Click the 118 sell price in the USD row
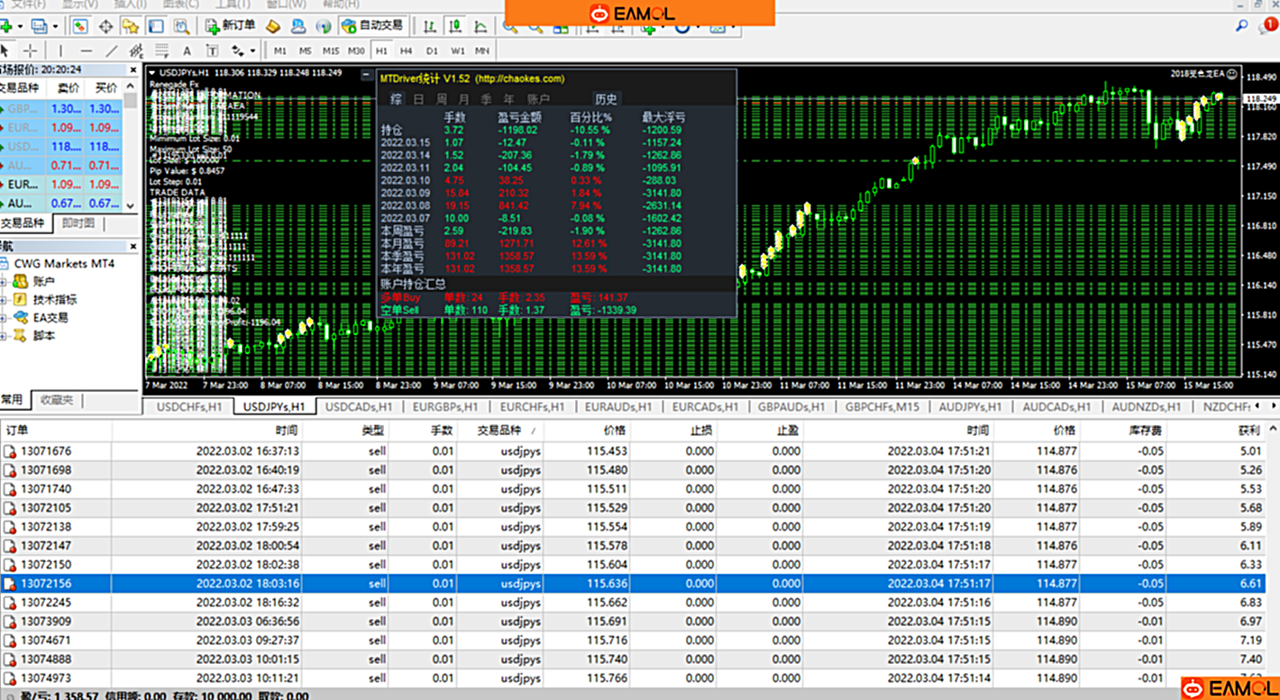Image resolution: width=1280 pixels, height=700 pixels. pyautogui.click(x=67, y=146)
